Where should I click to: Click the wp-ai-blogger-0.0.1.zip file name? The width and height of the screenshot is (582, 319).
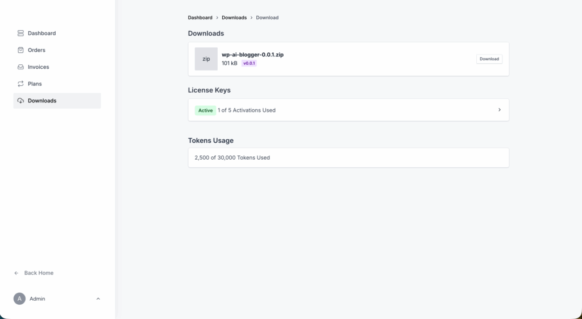253,55
